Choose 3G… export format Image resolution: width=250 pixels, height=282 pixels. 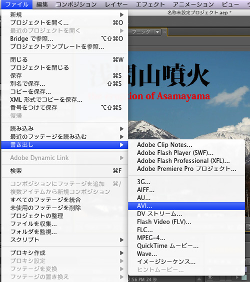pos(186,182)
